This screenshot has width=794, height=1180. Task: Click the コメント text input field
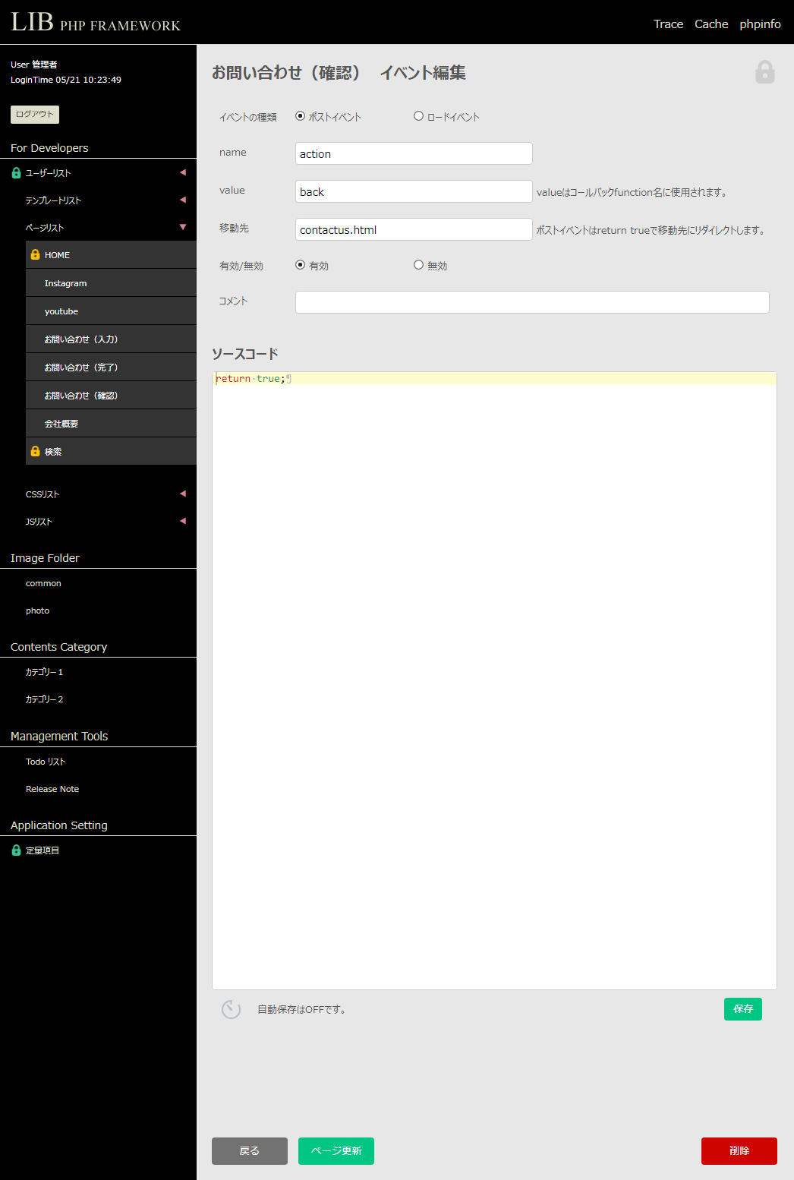pos(531,302)
